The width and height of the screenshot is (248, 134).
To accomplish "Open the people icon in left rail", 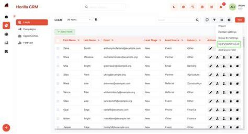I will coord(6,34).
